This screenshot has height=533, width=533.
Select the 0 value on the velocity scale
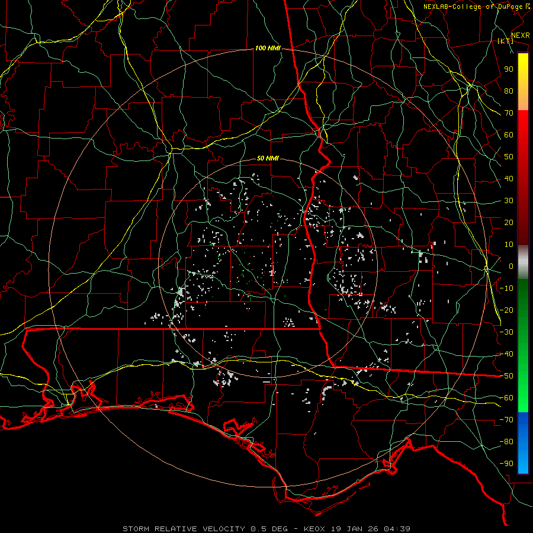coord(511,266)
